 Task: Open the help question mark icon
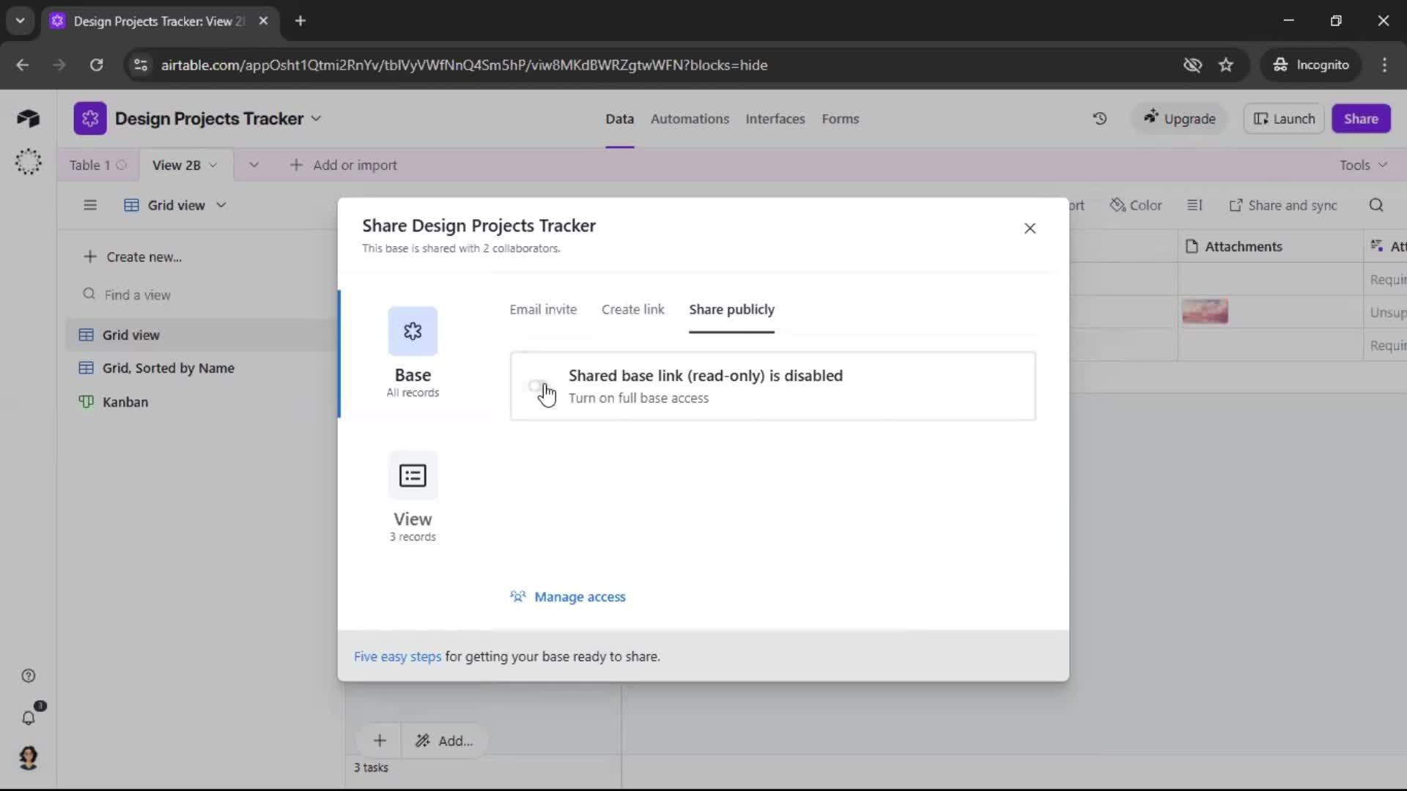click(x=28, y=676)
